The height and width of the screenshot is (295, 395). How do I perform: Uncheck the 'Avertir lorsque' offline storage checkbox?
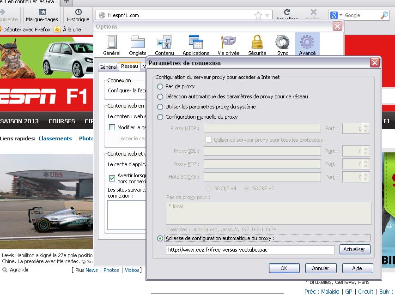112,179
